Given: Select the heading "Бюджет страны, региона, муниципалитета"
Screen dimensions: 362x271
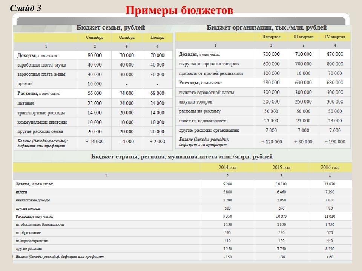Looking at the screenshot, I should point(154,157).
